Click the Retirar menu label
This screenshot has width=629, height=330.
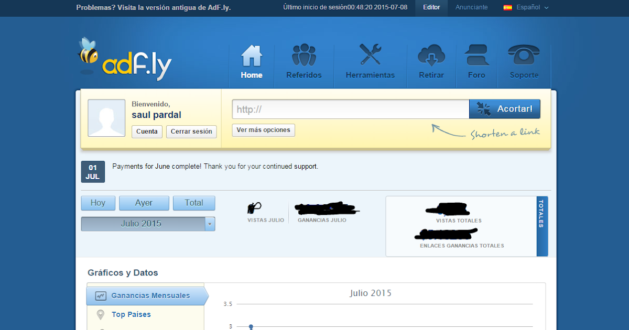(431, 75)
